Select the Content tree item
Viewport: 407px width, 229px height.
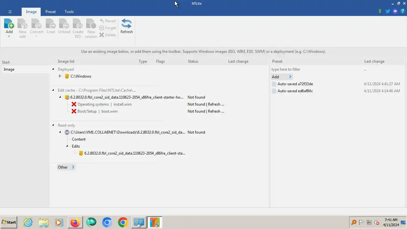[79, 139]
